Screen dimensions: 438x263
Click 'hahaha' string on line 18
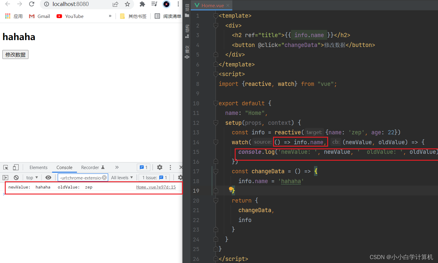click(x=291, y=181)
